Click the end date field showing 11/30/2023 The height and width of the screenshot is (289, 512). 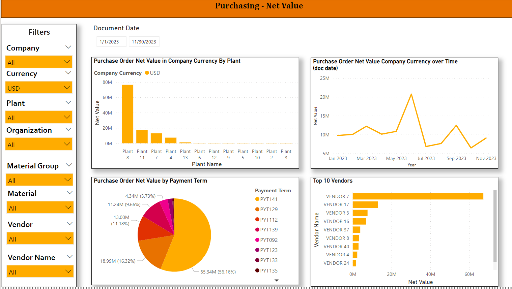144,41
